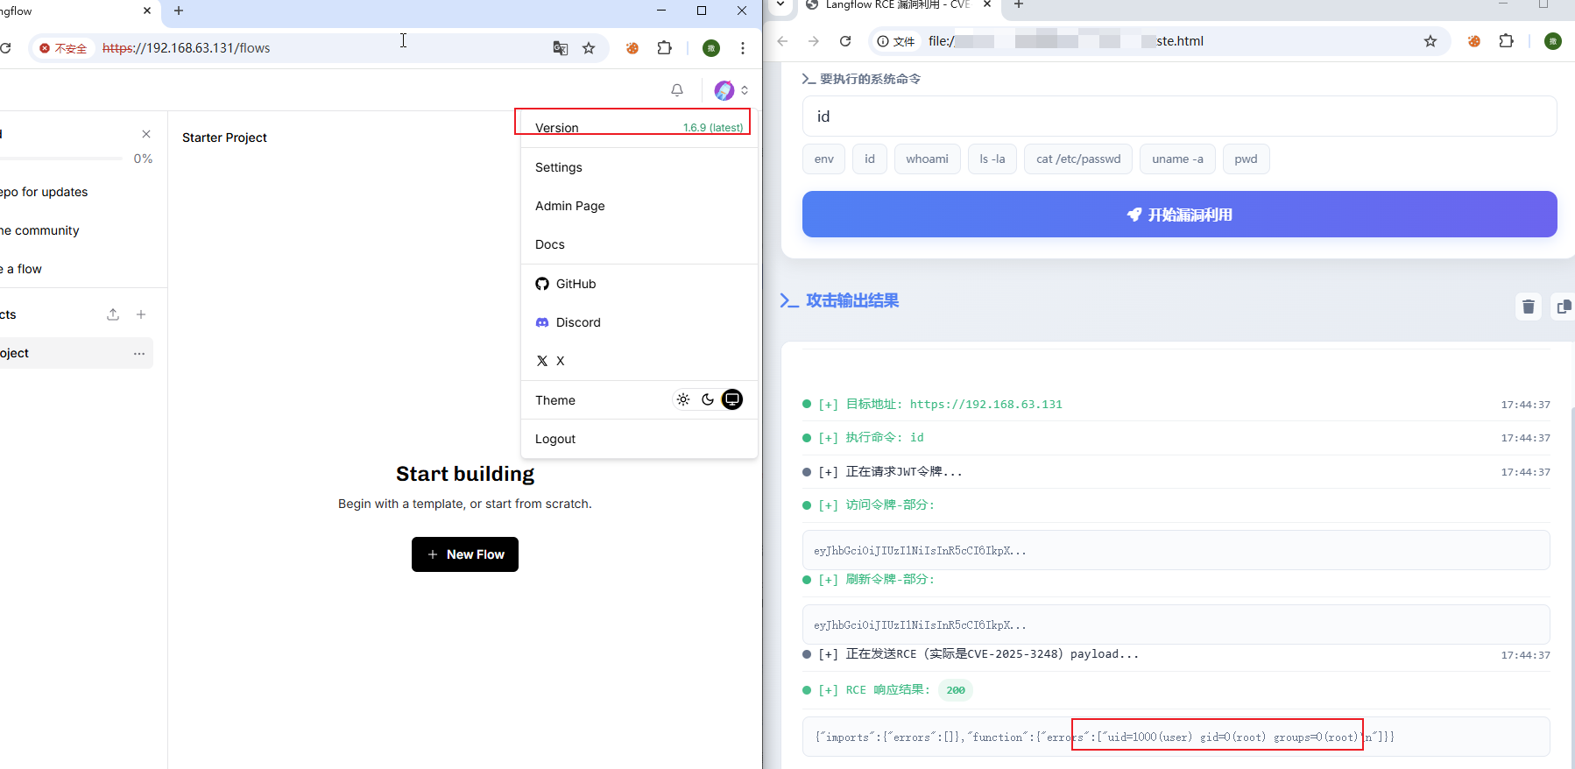Image resolution: width=1575 pixels, height=769 pixels.
Task: Close the Langflow RCE tab
Action: pos(987,4)
